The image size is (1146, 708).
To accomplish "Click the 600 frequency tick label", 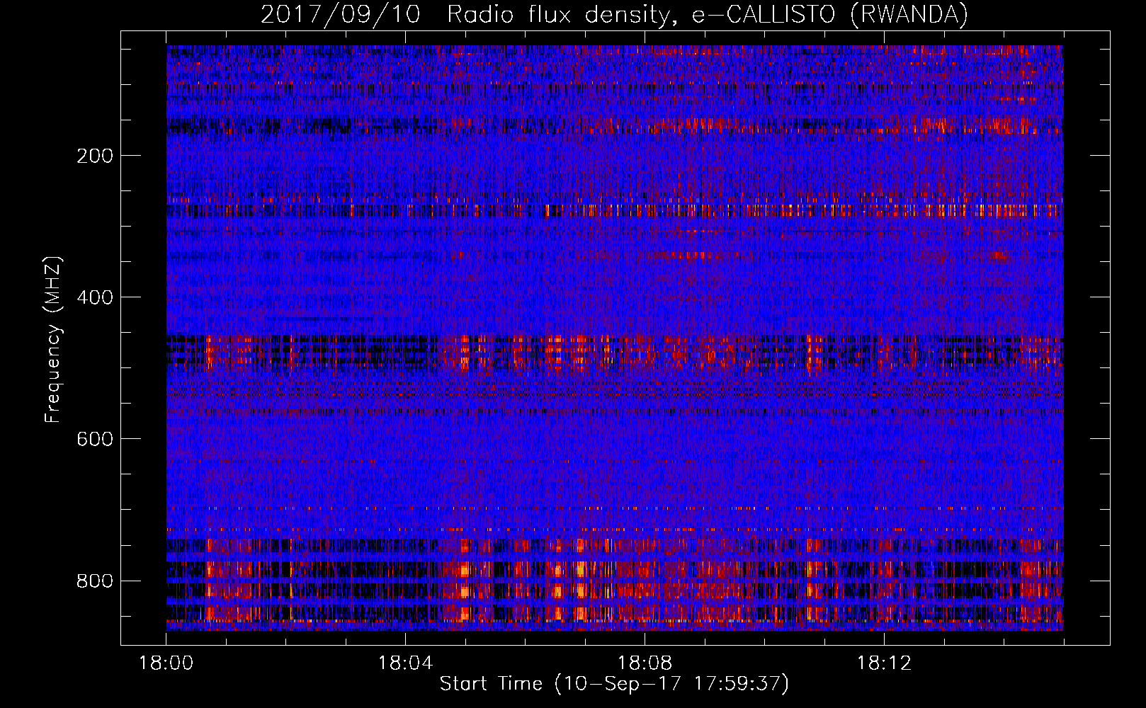I will (95, 439).
